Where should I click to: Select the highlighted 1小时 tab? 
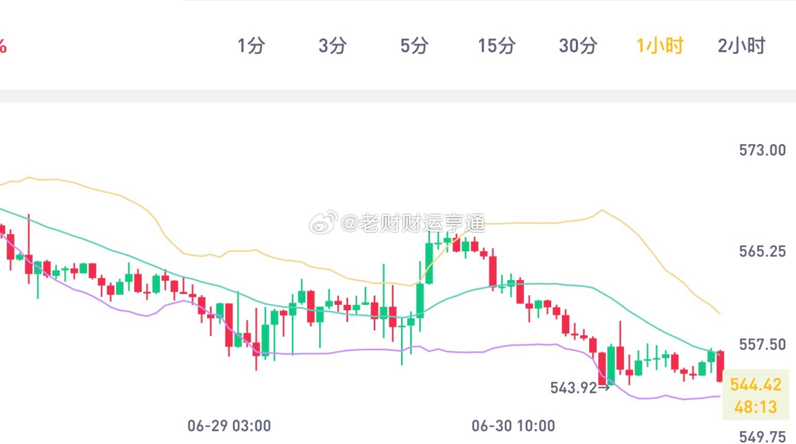tap(660, 46)
